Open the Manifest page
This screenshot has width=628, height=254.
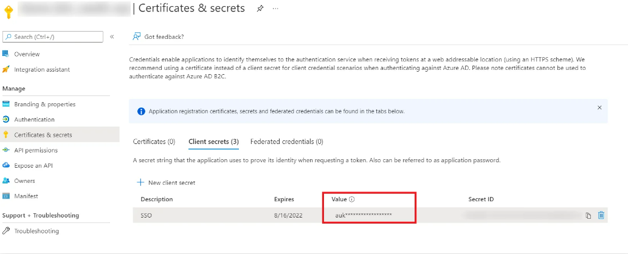[26, 196]
